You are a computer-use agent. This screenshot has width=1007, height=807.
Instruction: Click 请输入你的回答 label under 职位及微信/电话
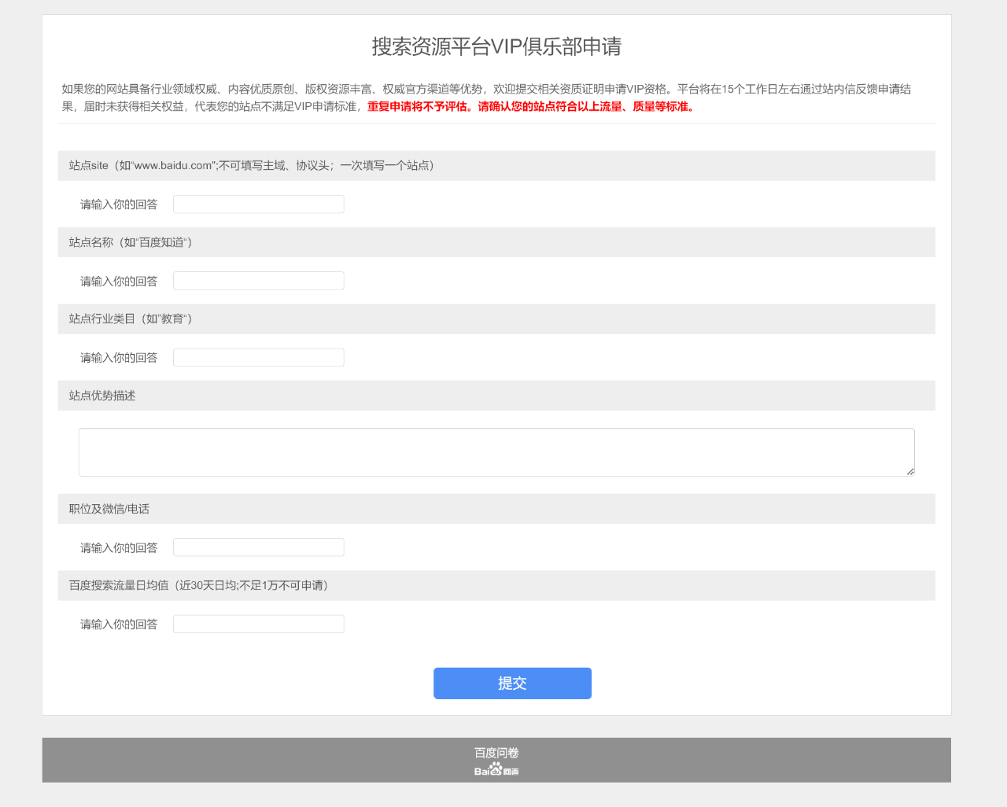pos(119,547)
